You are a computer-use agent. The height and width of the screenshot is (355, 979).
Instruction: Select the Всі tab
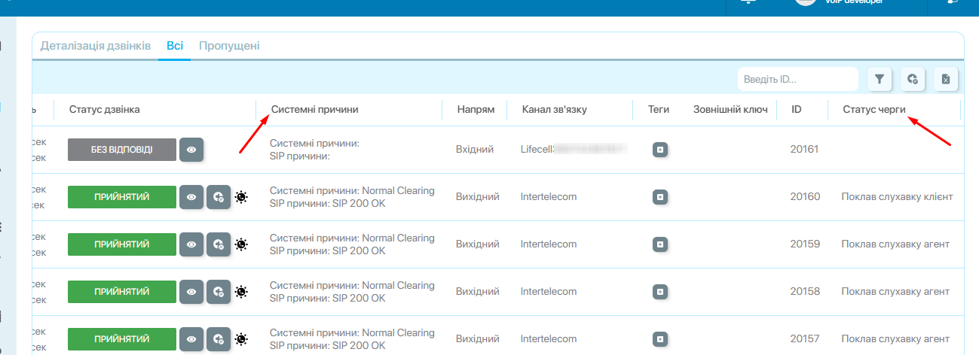point(174,46)
